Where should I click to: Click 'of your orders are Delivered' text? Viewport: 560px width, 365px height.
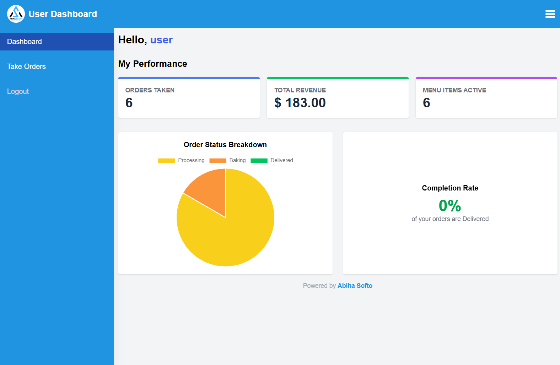coord(450,219)
